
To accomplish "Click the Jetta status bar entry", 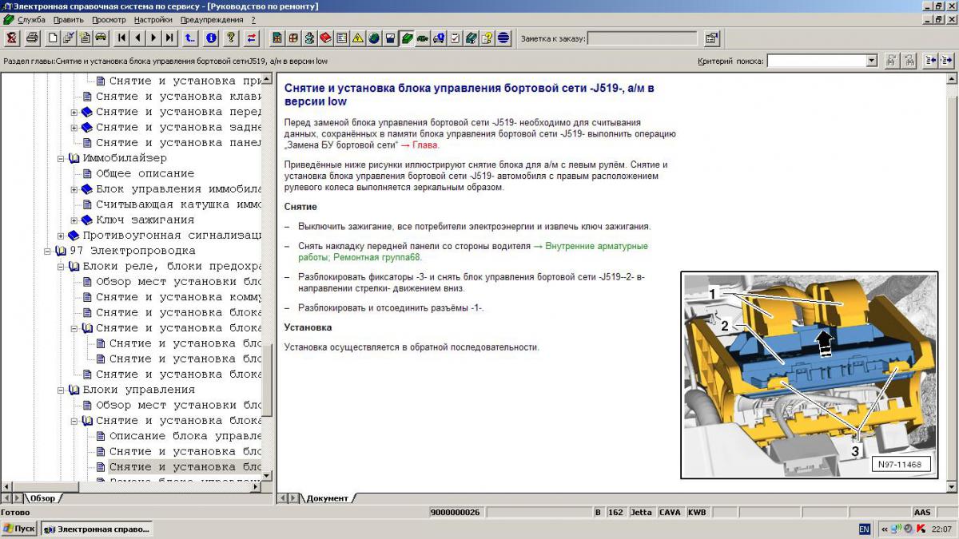I will pos(641,512).
